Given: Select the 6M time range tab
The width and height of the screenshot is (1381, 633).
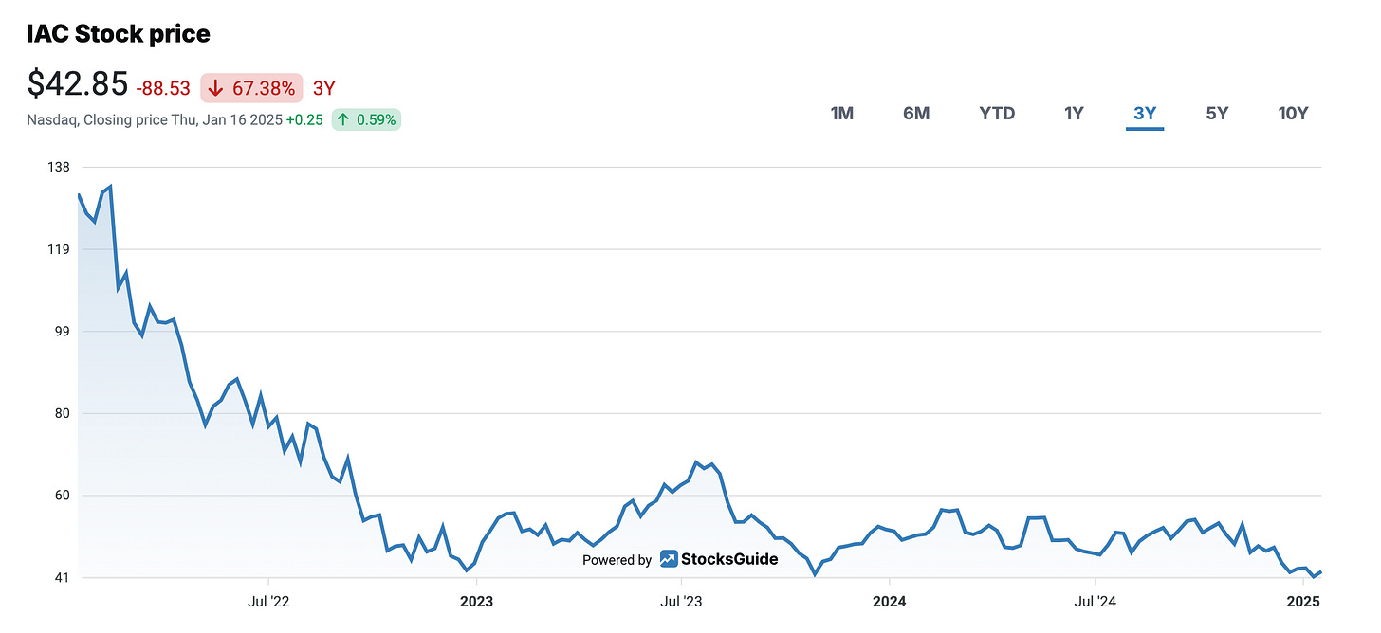Looking at the screenshot, I should [916, 114].
